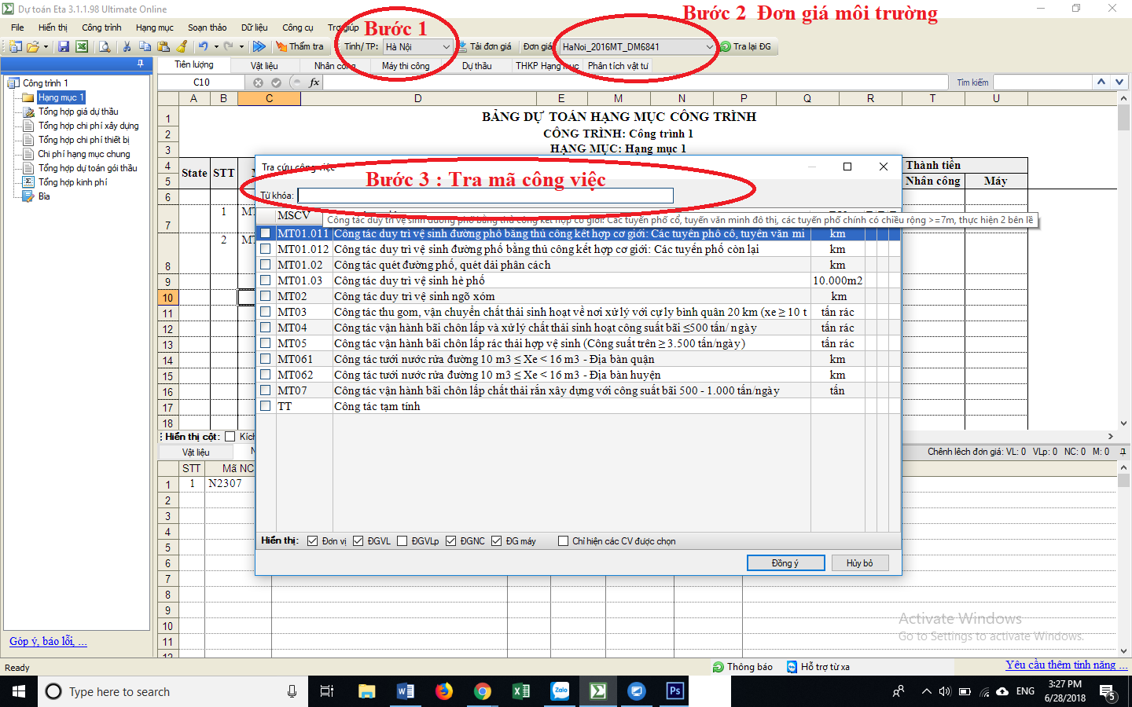The width and height of the screenshot is (1132, 707).
Task: Enable the ĐGVLp display checkbox
Action: [402, 541]
